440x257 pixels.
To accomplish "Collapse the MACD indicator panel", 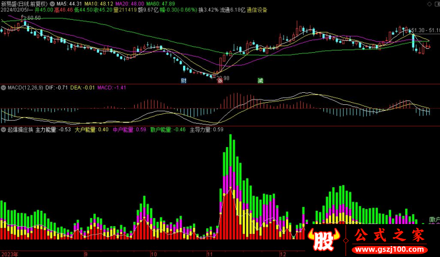I will (x=3, y=87).
